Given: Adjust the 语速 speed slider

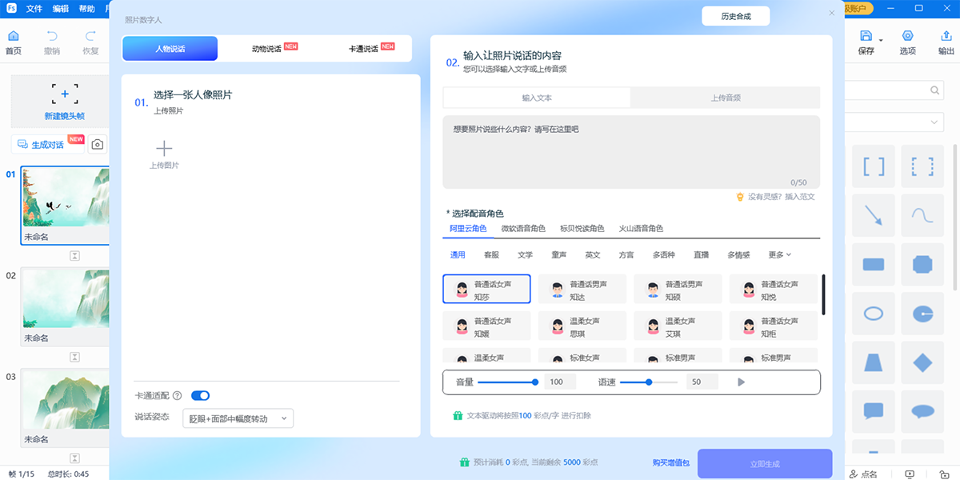Looking at the screenshot, I should 650,382.
